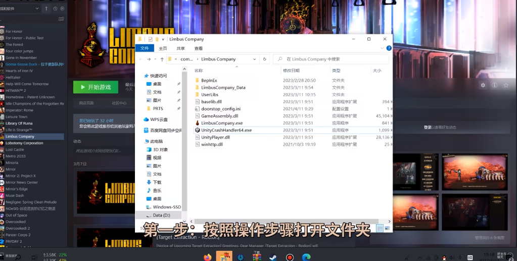
Task: Sort files by 名称 column
Action: pyautogui.click(x=199, y=71)
